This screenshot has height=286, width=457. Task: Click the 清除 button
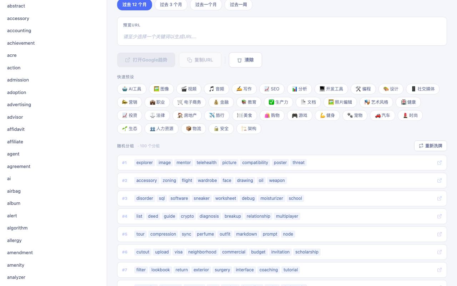pyautogui.click(x=245, y=60)
